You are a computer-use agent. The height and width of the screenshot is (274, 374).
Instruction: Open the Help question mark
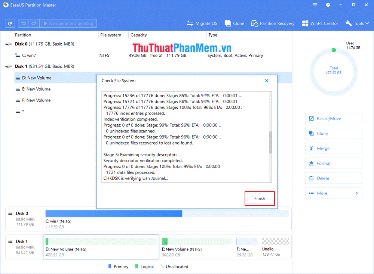328,5
